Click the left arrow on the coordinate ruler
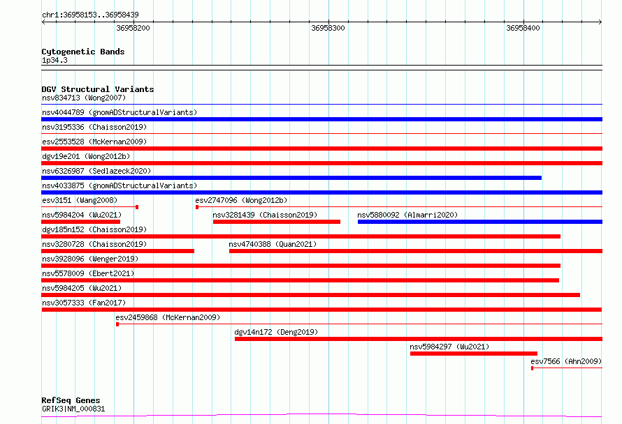The height and width of the screenshot is (424, 622). pos(43,22)
